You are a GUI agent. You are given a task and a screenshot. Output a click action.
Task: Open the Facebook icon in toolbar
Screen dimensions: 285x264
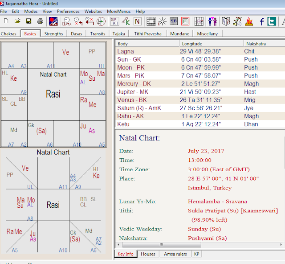261,21
